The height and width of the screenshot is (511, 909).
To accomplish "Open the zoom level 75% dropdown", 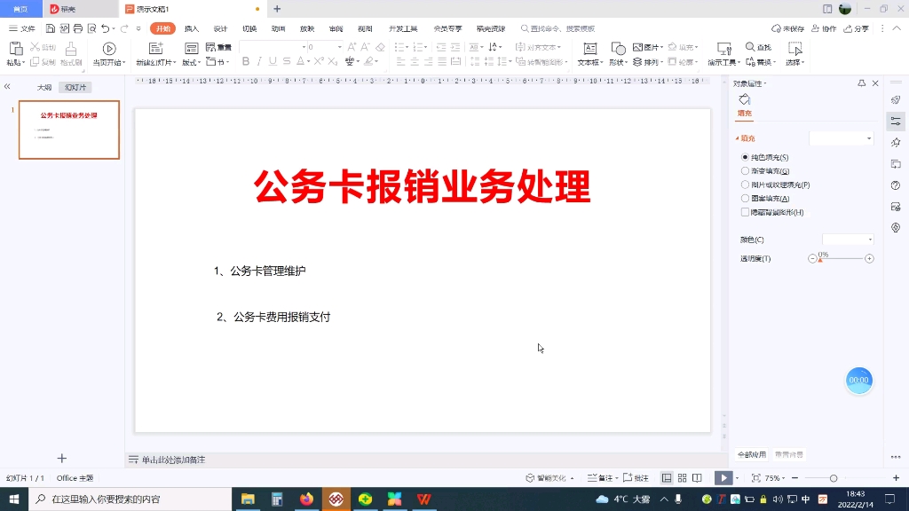I will click(776, 477).
